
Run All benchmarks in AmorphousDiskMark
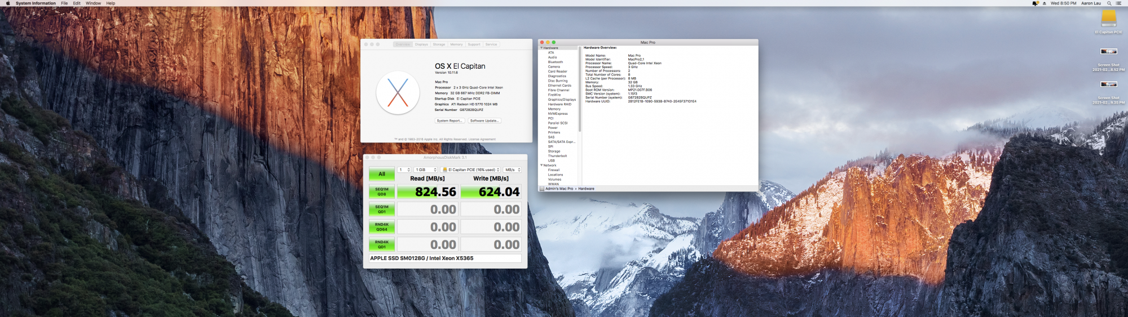(382, 174)
